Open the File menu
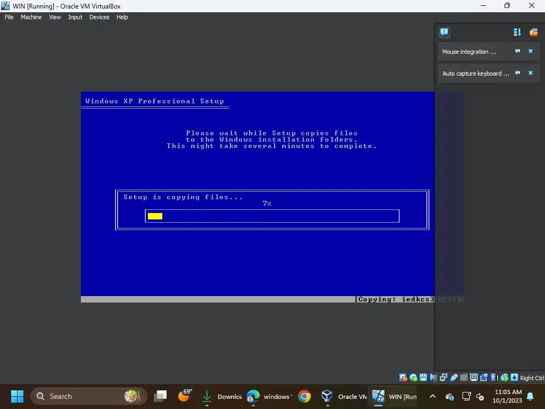 pyautogui.click(x=9, y=17)
